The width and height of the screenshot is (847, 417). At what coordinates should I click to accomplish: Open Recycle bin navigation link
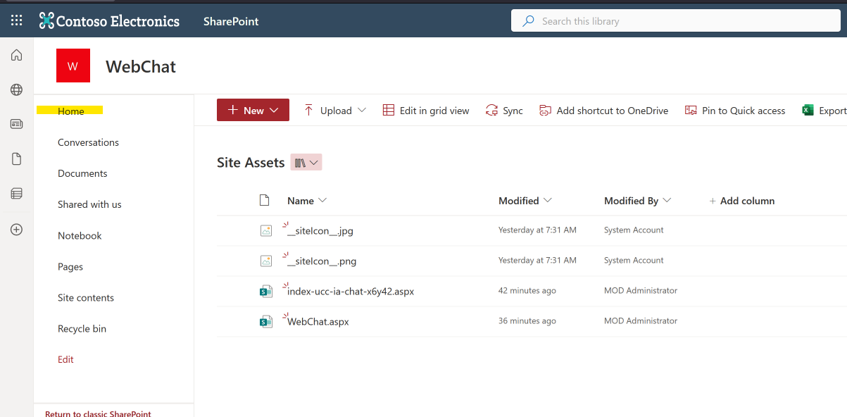pos(82,329)
